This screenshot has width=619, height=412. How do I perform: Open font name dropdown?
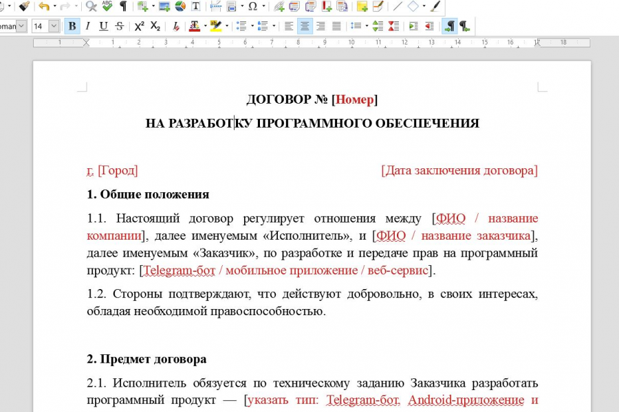click(x=22, y=26)
